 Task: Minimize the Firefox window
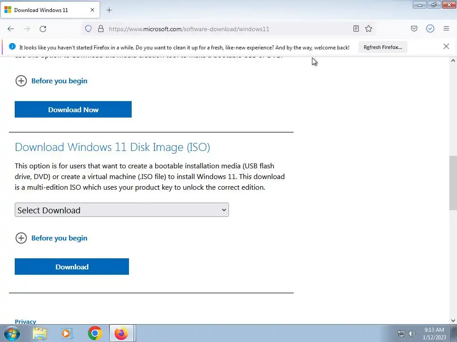pos(420,4)
